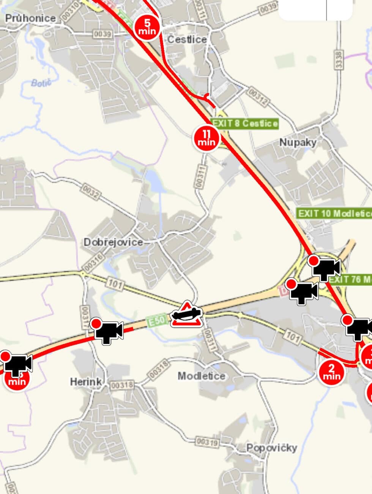372x494 pixels.
Task: Tap the 5 min delay marker near Čestlice
Action: click(147, 27)
